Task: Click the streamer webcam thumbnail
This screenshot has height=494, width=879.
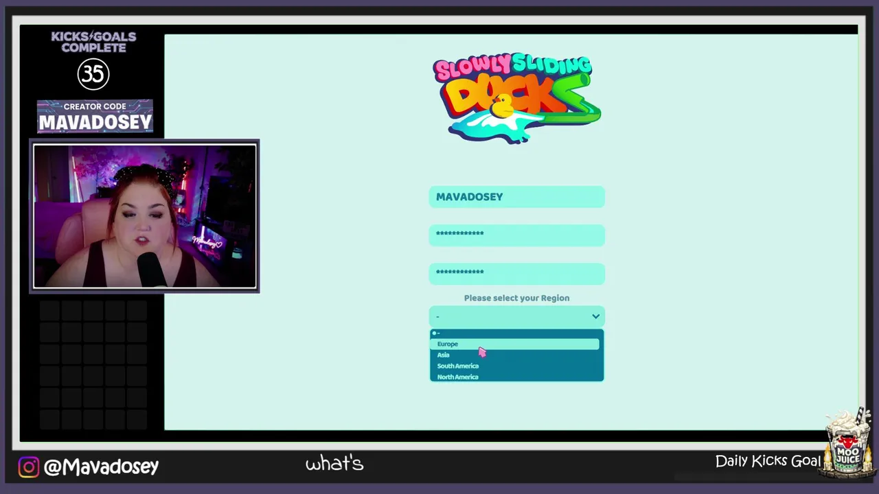Action: (145, 216)
